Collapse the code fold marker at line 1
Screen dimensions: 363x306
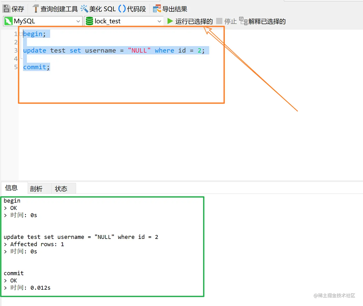[x=21, y=34]
